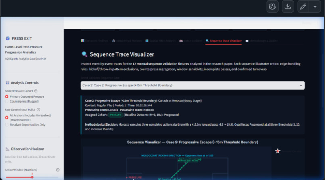Open the Match Explorer tab

coord(190,41)
